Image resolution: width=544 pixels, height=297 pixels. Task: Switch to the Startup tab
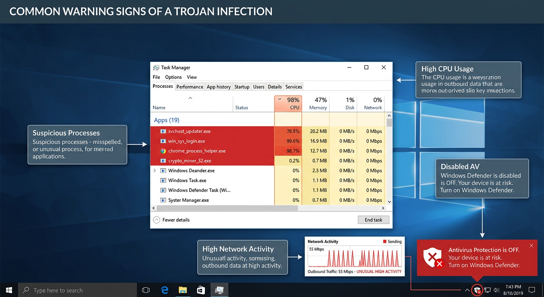[x=241, y=87]
